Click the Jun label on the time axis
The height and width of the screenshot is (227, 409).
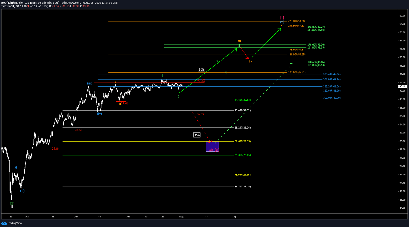point(76,217)
